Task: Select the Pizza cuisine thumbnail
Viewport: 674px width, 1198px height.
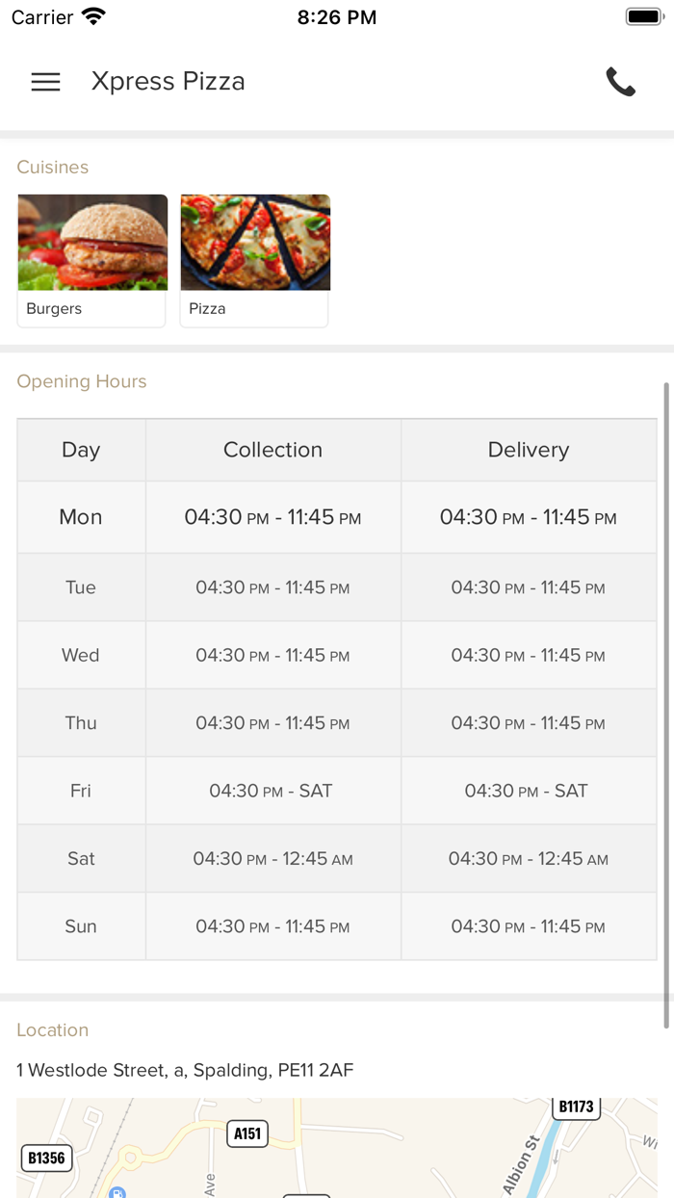Action: 255,243
